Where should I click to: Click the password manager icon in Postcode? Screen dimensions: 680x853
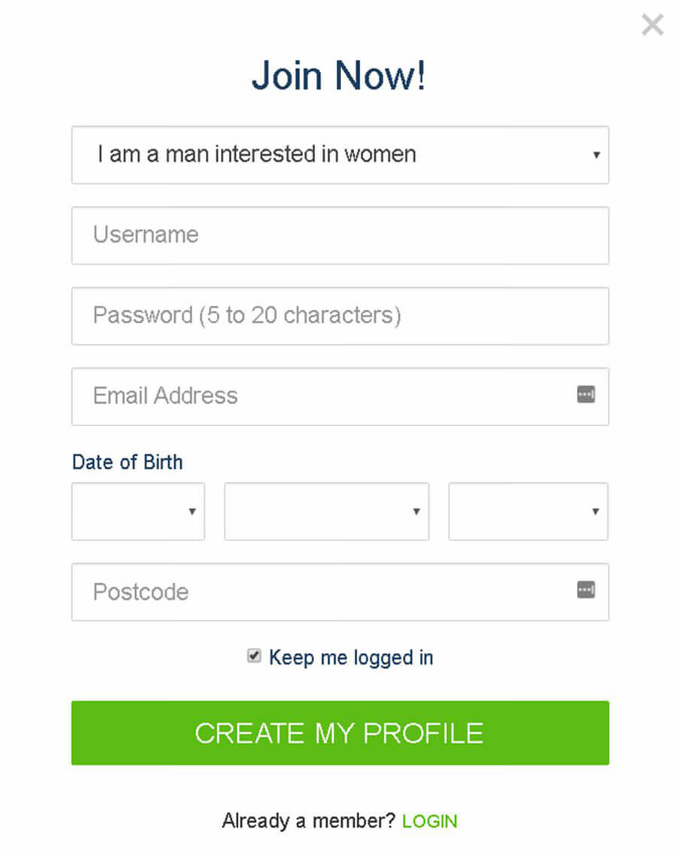tap(586, 591)
